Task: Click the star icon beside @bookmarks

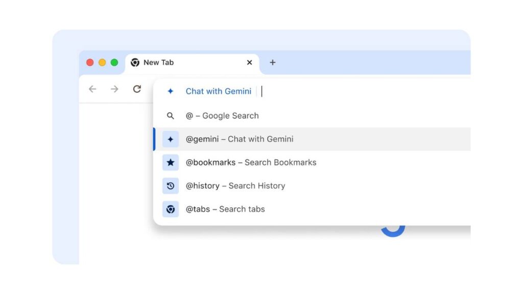Action: pyautogui.click(x=171, y=162)
